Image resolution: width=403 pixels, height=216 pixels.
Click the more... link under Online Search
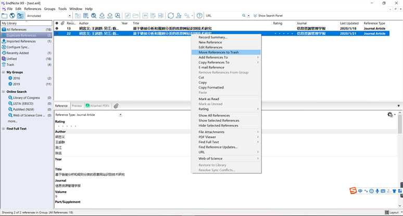(x=12, y=121)
